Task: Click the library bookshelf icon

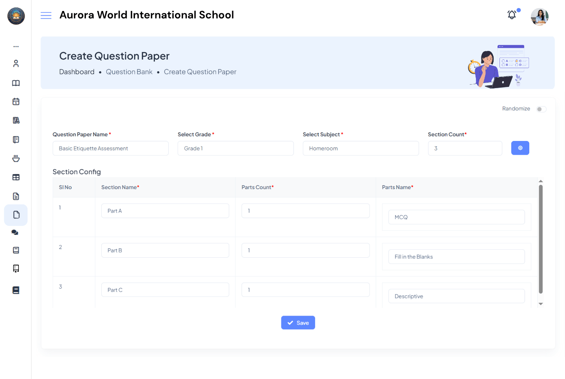Action: pos(16,120)
